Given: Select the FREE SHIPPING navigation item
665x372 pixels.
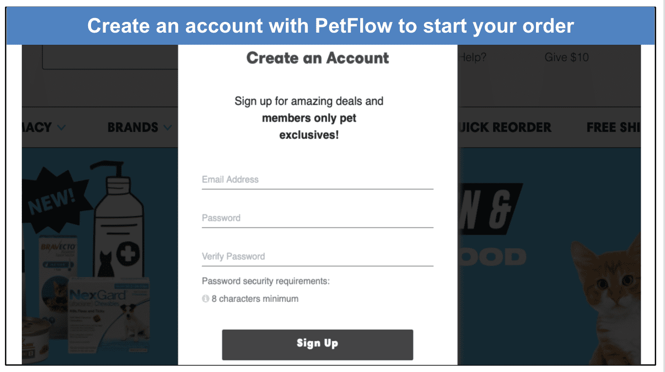Looking at the screenshot, I should point(613,128).
